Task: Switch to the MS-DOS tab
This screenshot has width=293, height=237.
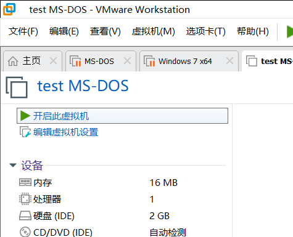Action: [x=101, y=61]
